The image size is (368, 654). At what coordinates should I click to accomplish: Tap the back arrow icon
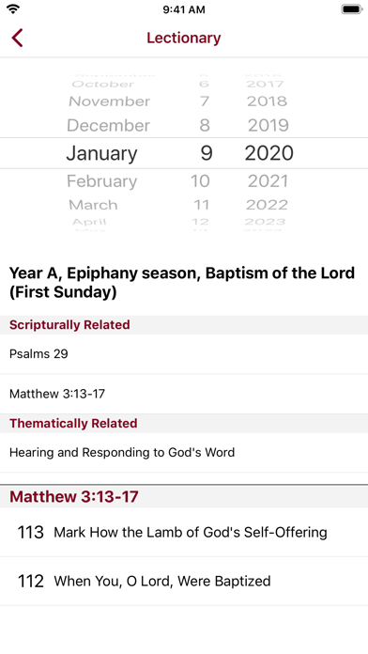pyautogui.click(x=17, y=38)
